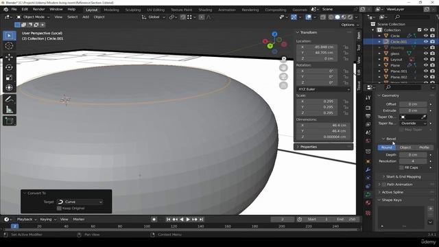Screen dimensions: 439x247
Task: Select the Measure tool
Action: coord(9,109)
